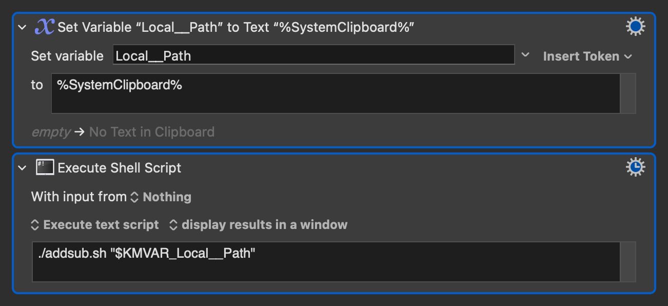This screenshot has height=306, width=668.
Task: Click the scrollbar of the shell script field
Action: 628,262
